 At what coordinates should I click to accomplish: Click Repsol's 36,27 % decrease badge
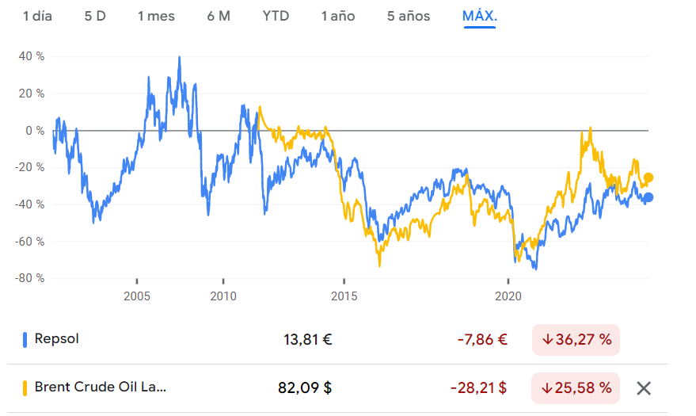576,340
